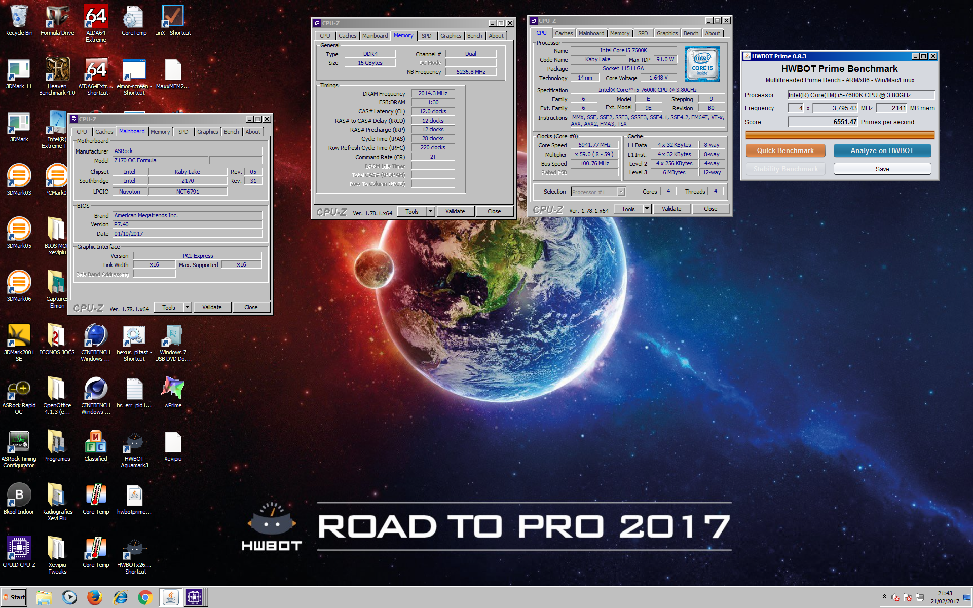Click Tools button in CPU tab CPU-Z window
Image resolution: width=973 pixels, height=608 pixels.
coord(628,209)
